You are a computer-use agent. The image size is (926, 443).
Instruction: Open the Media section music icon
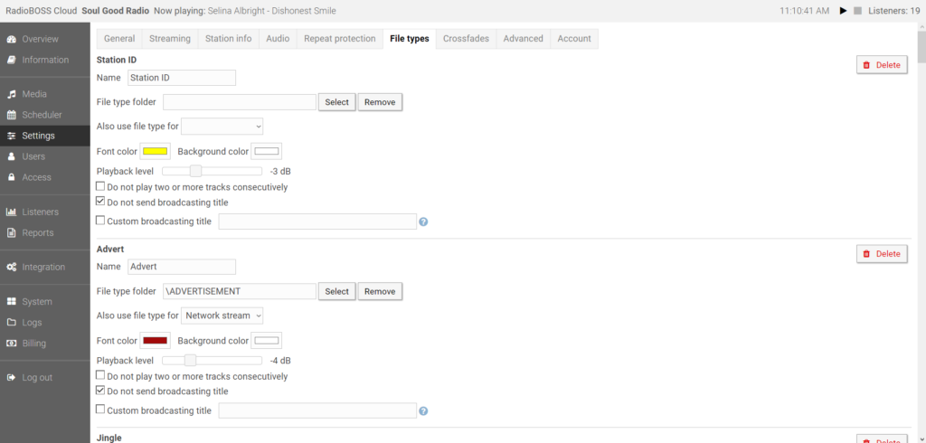[x=12, y=94]
